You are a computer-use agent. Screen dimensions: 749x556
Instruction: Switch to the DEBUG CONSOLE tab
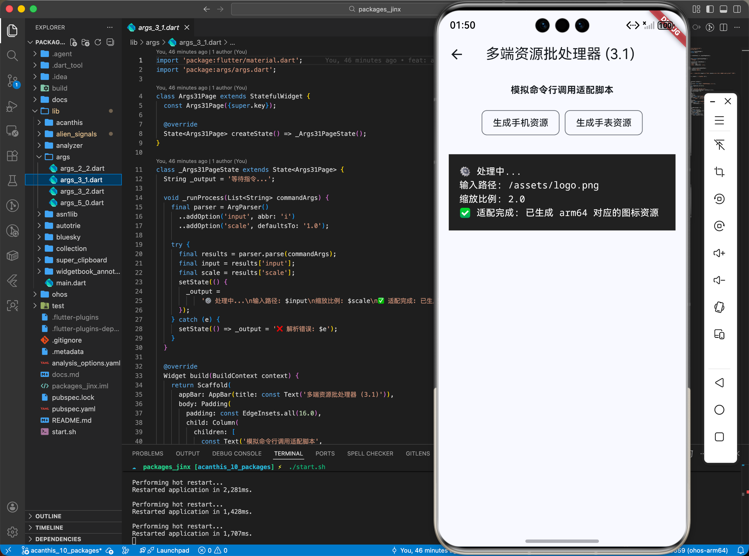[x=237, y=453]
